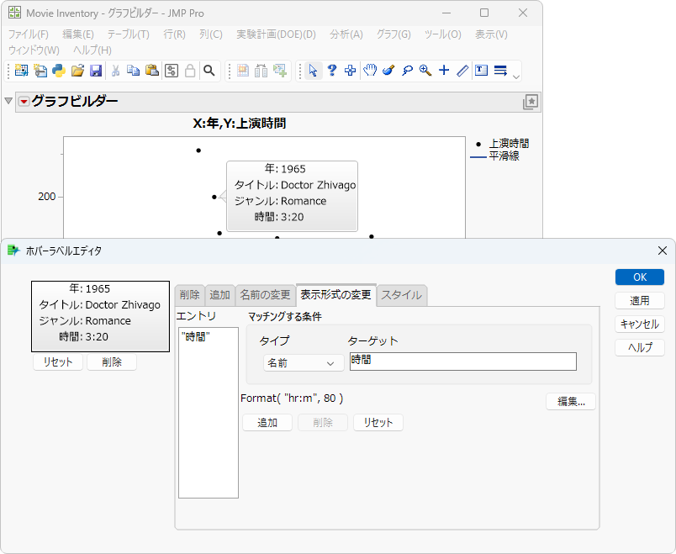This screenshot has width=676, height=554.
Task: Open the タイプ dropdown showing 名前
Action: click(x=304, y=363)
